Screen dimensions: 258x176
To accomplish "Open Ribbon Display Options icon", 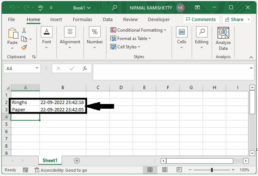I will [x=197, y=7].
